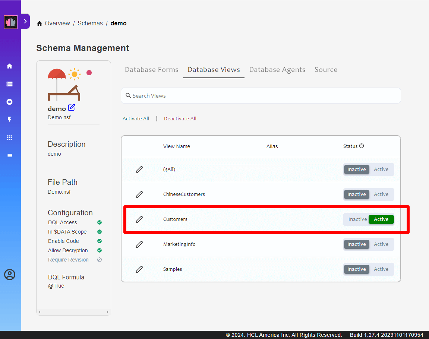This screenshot has width=429, height=339.
Task: Open the circular disc sidebar icon
Action: (10, 102)
